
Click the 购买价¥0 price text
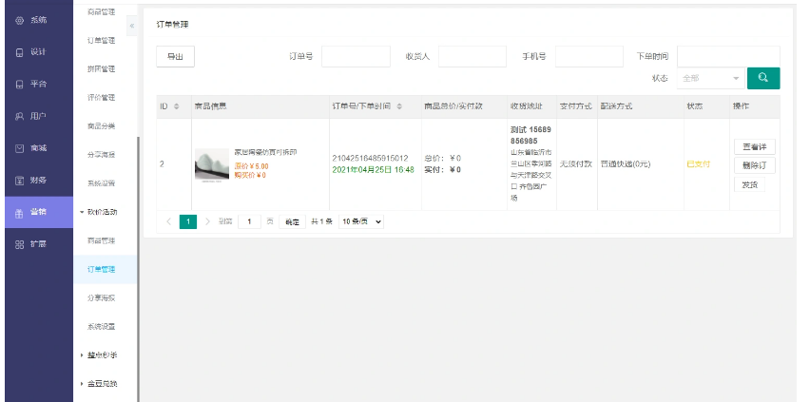point(250,175)
